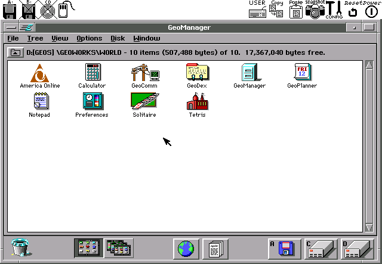
Task: Select the World directory globe button
Action: pyautogui.click(x=186, y=249)
